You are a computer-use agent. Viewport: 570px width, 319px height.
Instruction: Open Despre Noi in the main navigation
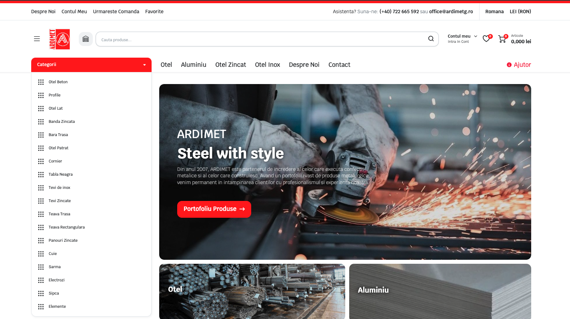(304, 65)
